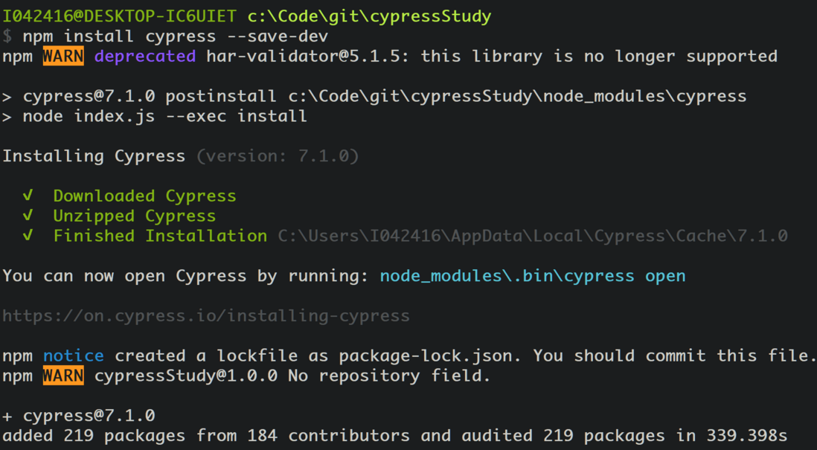Viewport: 817px width, 450px height.
Task: Click the WARN badge on the cypressStudy line
Action: coord(63,376)
